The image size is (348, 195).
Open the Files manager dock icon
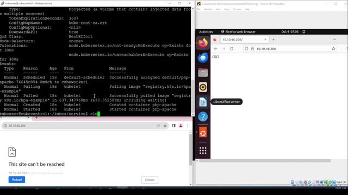203,73
